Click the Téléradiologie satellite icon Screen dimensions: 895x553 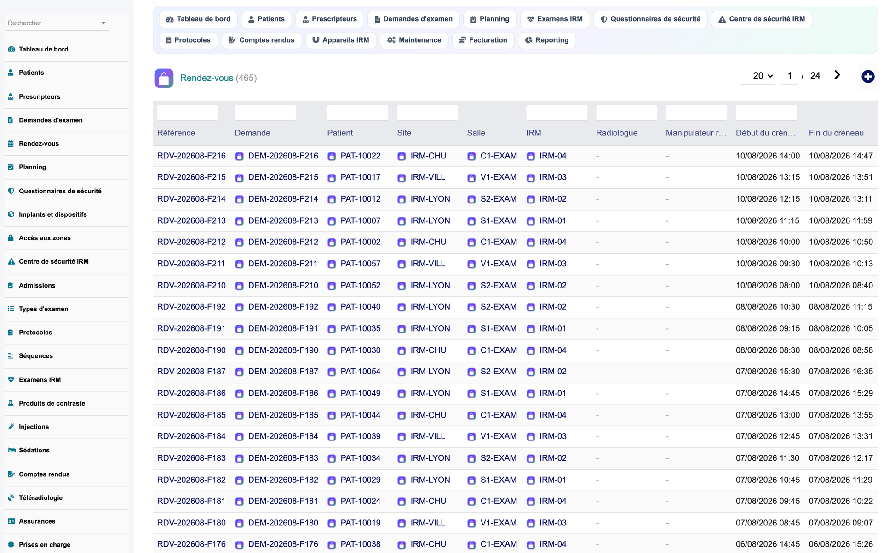click(x=11, y=497)
